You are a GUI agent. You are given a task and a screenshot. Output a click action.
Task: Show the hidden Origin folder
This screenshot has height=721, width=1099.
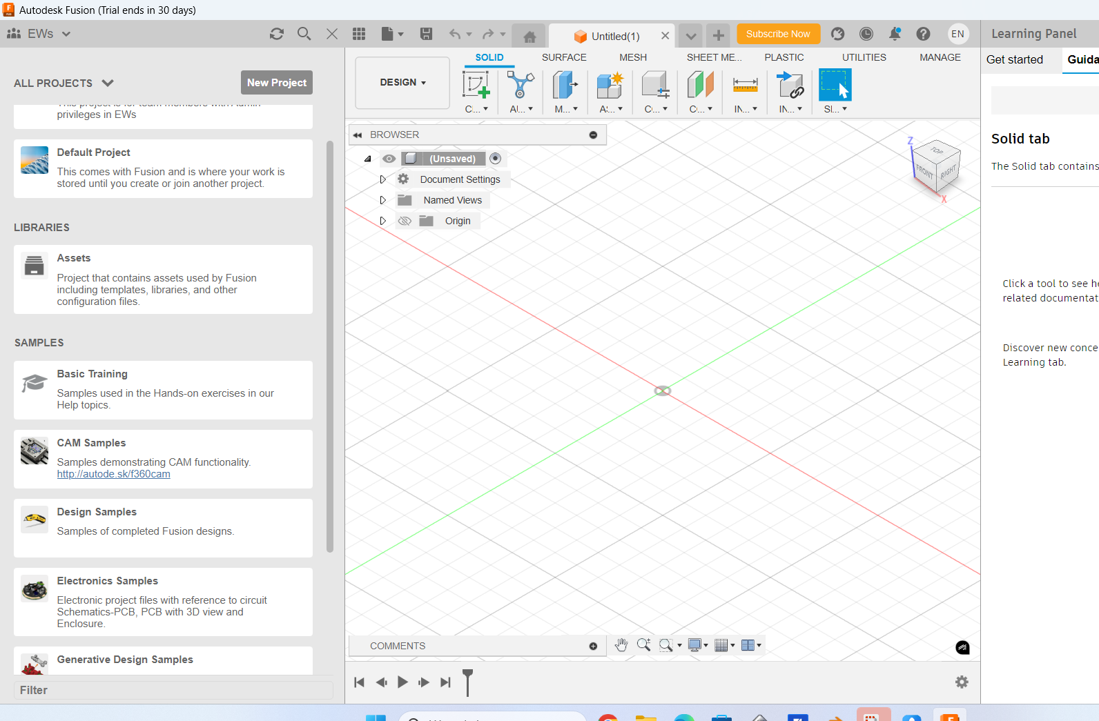point(405,221)
